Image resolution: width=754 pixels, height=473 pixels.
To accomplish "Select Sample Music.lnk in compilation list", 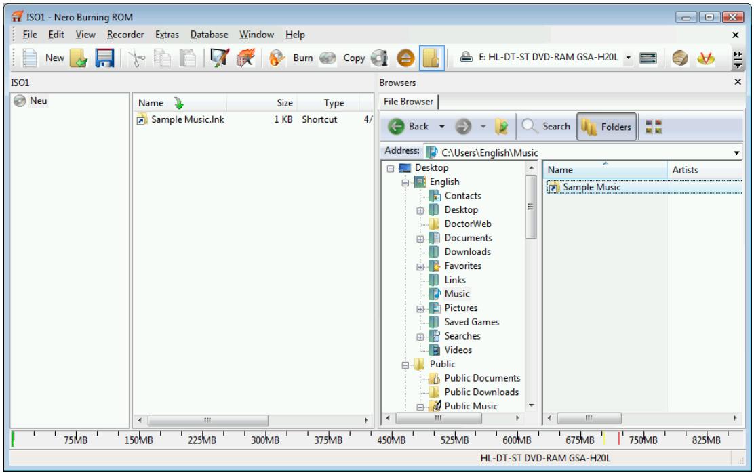I will tap(188, 119).
